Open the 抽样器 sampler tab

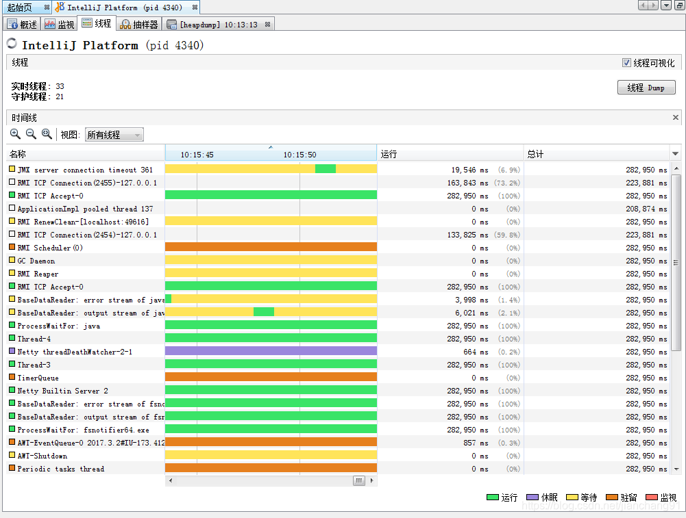coord(139,25)
